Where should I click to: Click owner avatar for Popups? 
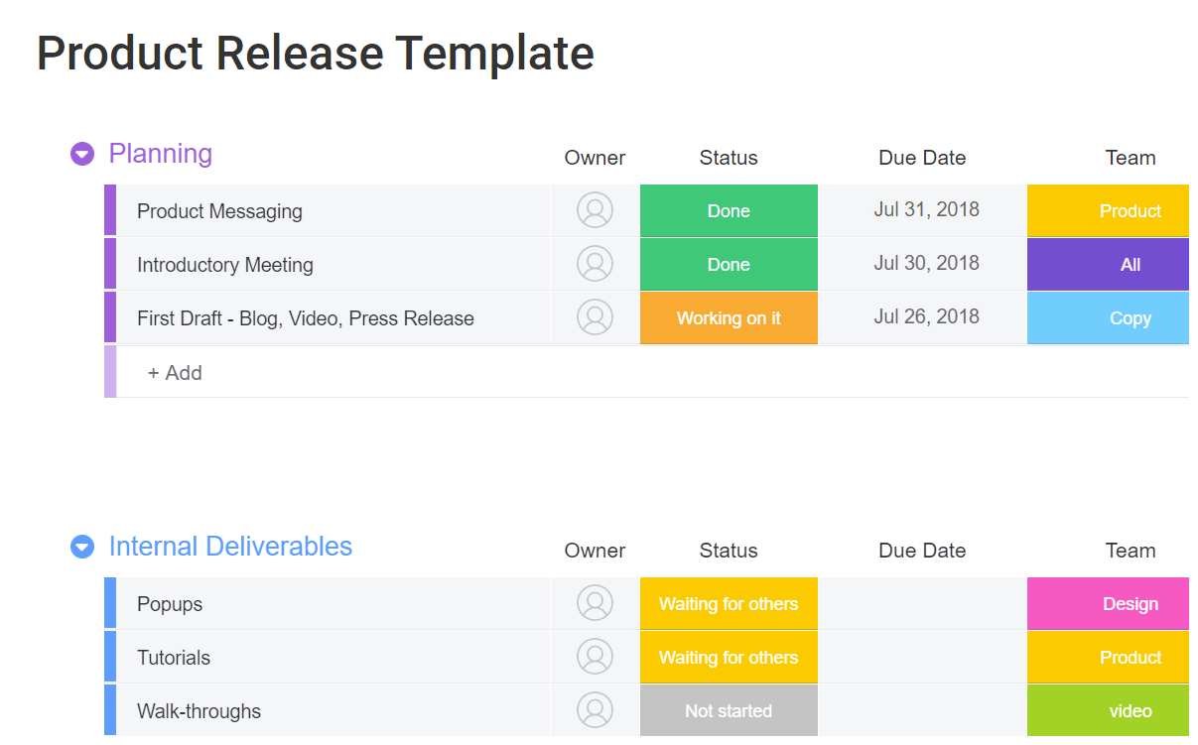coord(595,603)
